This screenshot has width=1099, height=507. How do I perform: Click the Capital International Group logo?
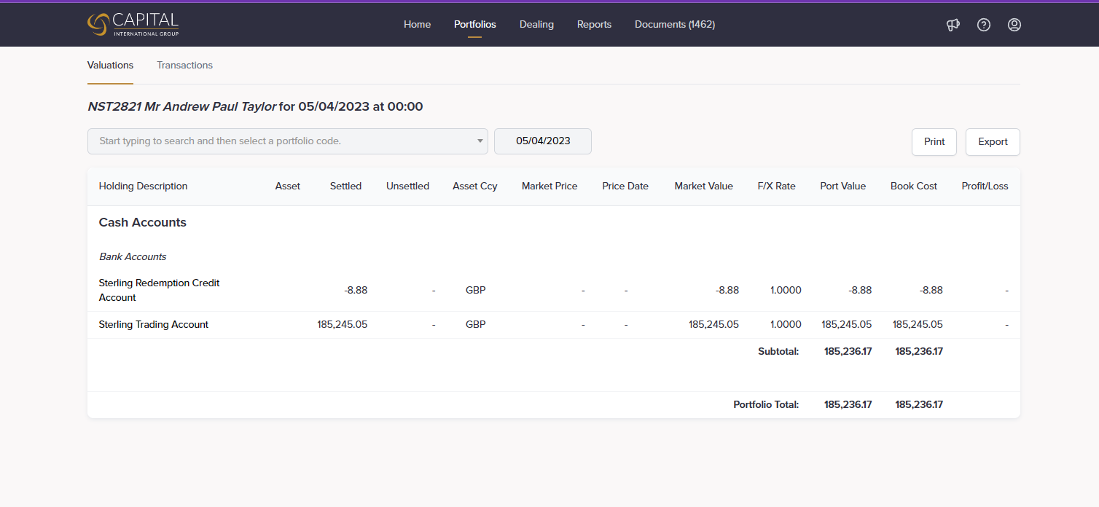pyautogui.click(x=133, y=24)
